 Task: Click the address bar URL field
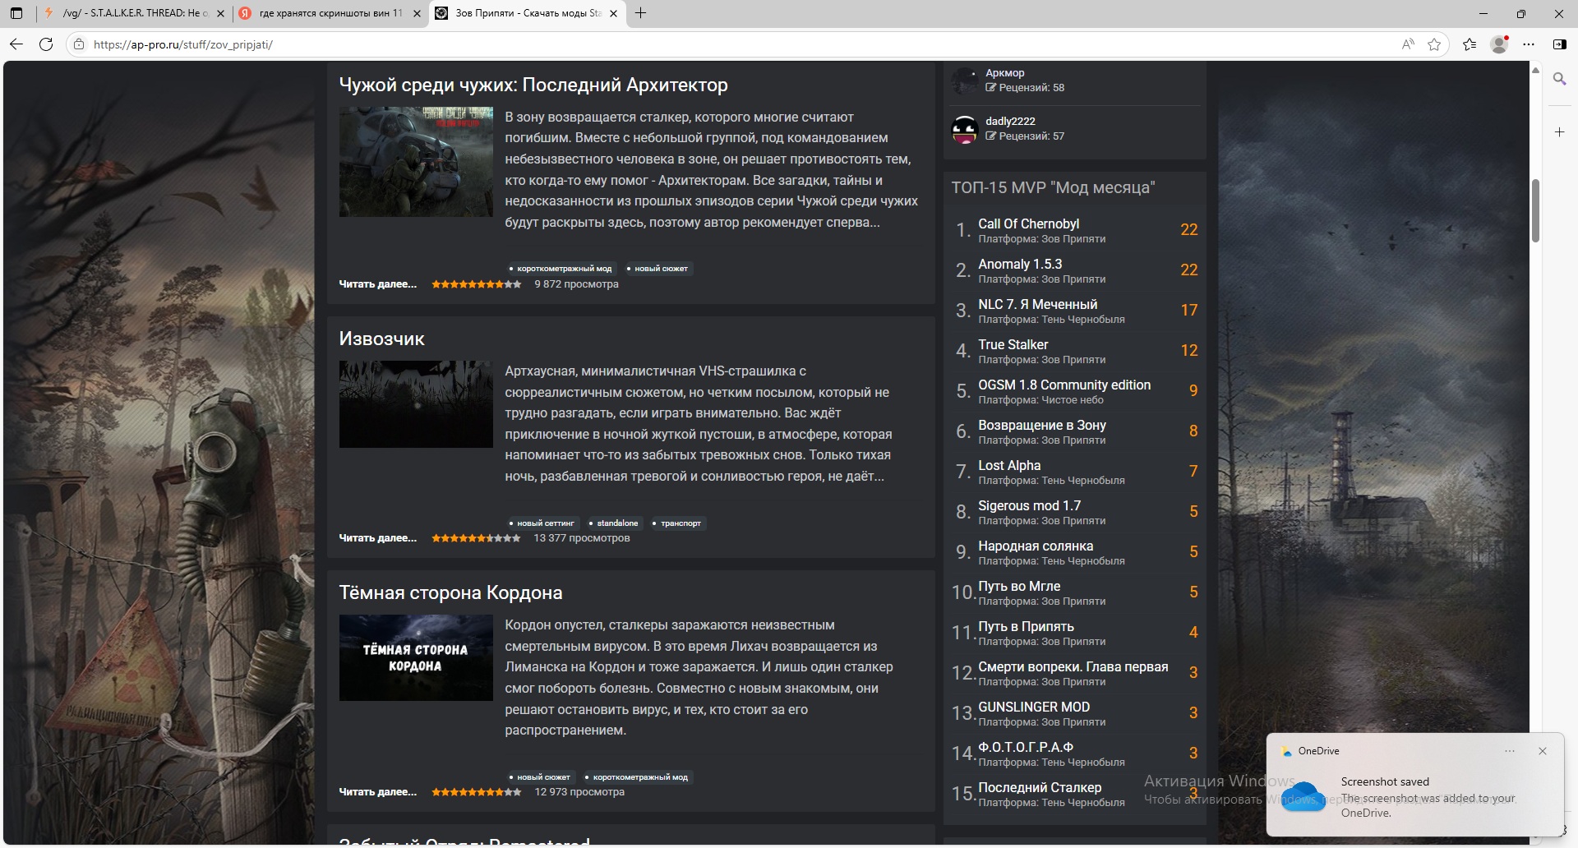click(740, 44)
